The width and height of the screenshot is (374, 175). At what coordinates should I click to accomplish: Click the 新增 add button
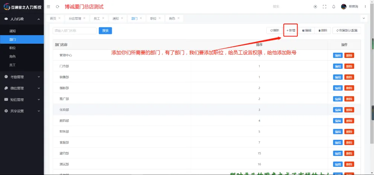(291, 31)
